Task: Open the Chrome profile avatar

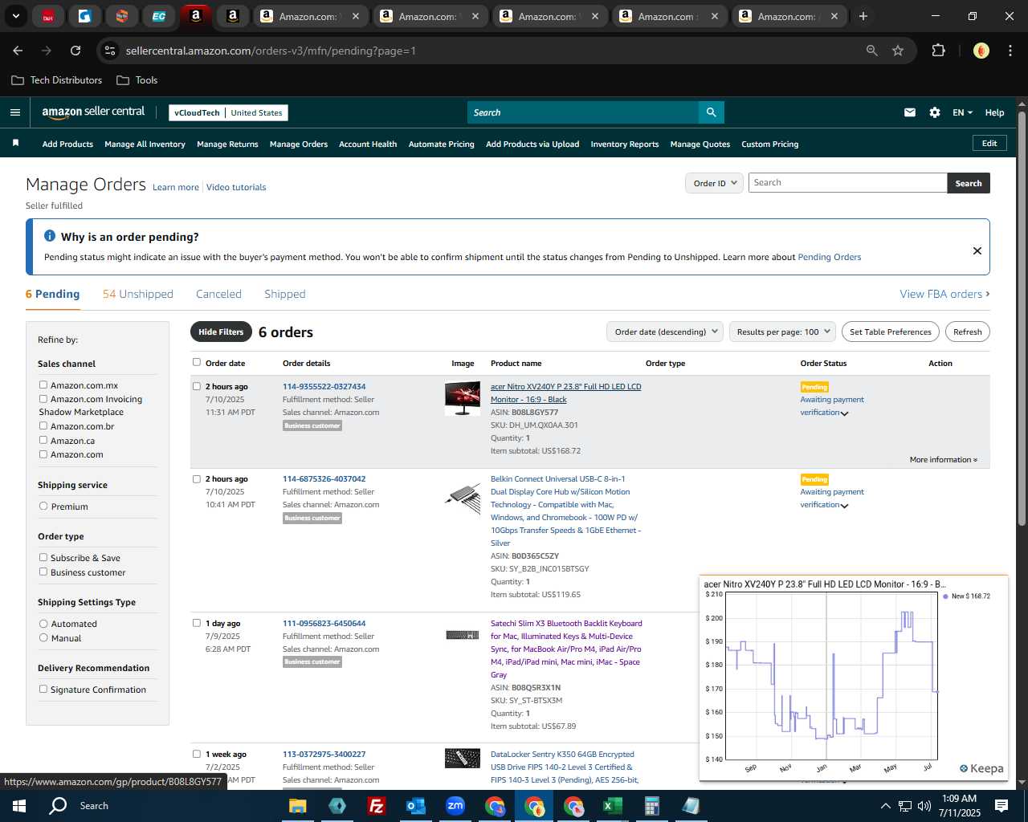Action: [981, 51]
